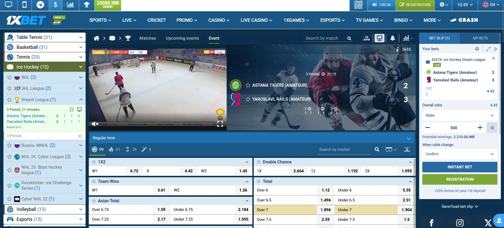This screenshot has width=504, height=228.
Task: Open the SPORTS menu
Action: (100, 20)
